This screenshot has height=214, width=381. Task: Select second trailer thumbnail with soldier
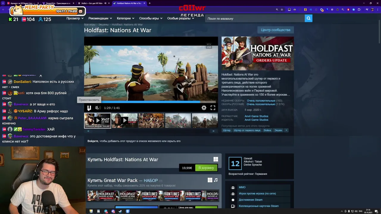point(124,120)
